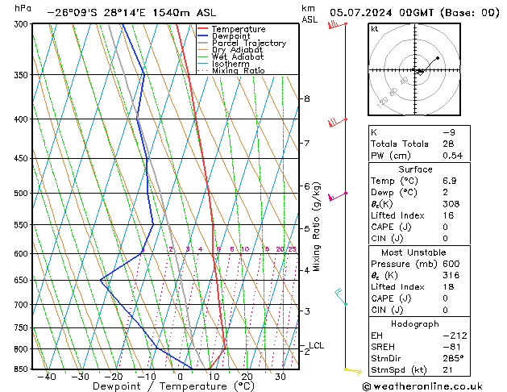Click the diamond storm-motion marker in hodograph
The height and width of the screenshot is (392, 507).
(420, 72)
